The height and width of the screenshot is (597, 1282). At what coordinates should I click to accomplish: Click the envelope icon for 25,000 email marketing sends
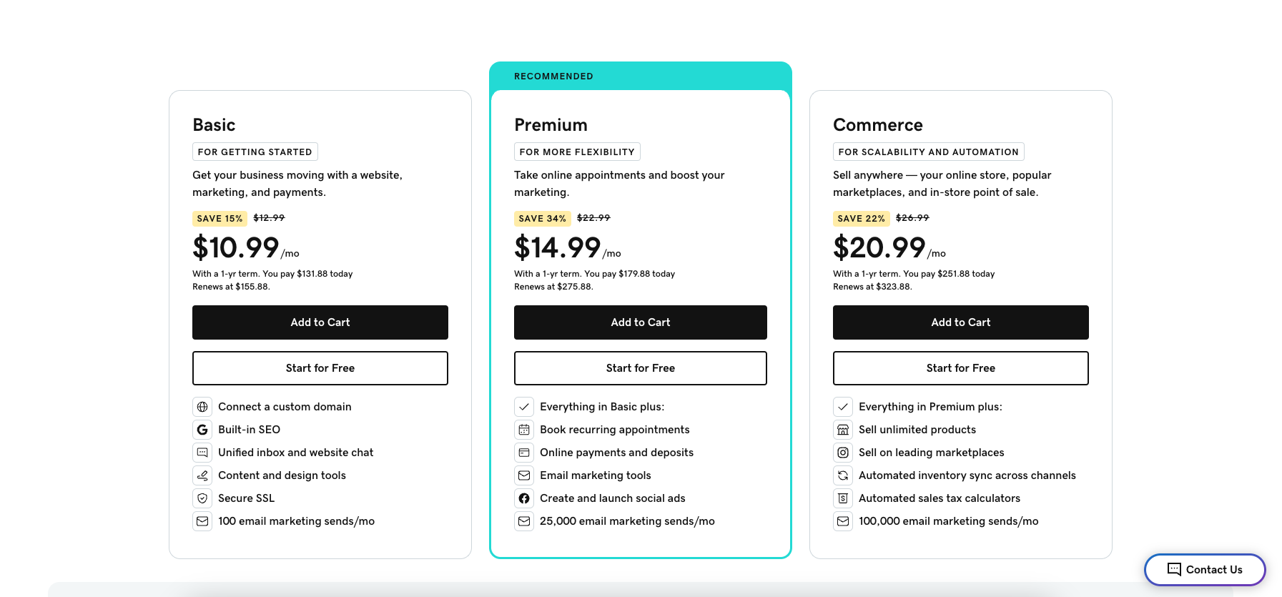(x=524, y=520)
